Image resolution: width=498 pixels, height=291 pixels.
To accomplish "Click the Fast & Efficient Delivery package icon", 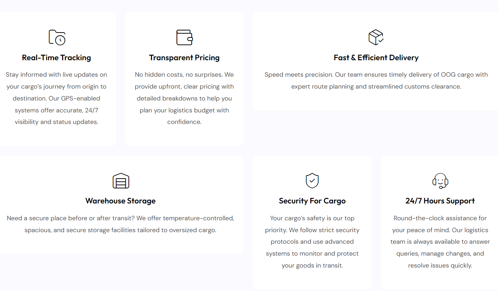I will click(x=376, y=37).
